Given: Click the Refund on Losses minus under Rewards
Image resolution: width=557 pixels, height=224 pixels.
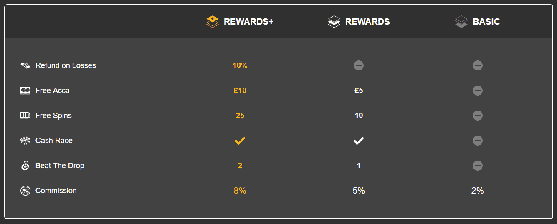Looking at the screenshot, I should [359, 65].
